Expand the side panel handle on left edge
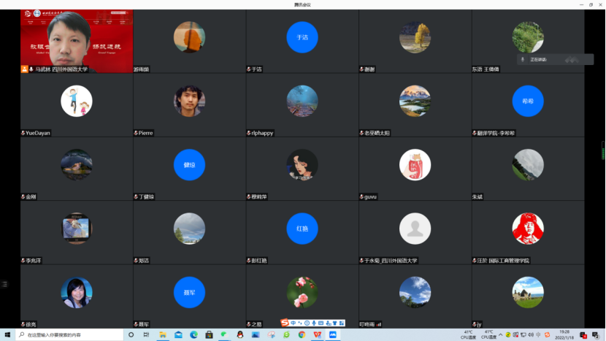606x341 pixels. click(x=3, y=283)
